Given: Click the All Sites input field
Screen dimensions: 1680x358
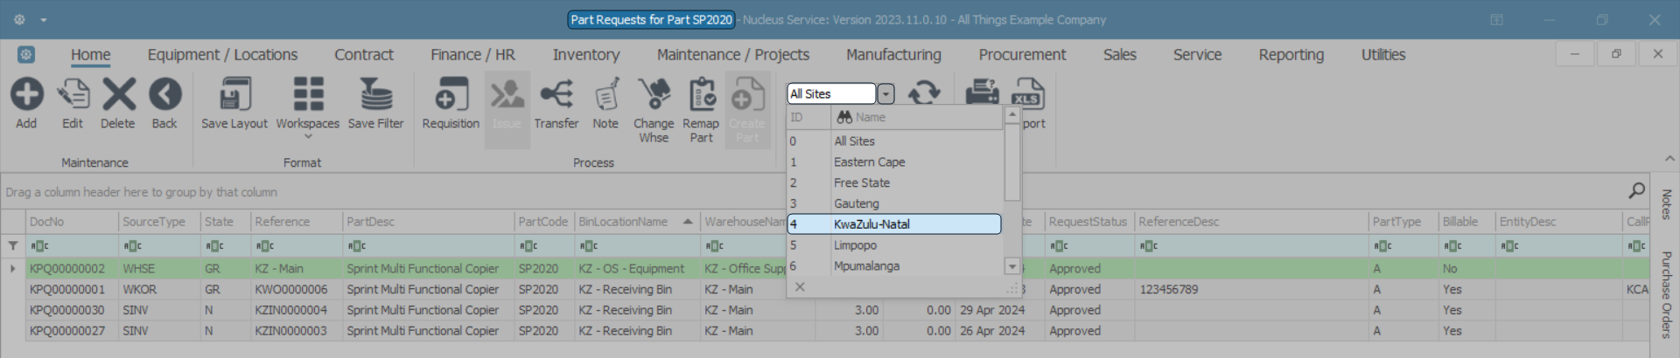Looking at the screenshot, I should pyautogui.click(x=831, y=93).
